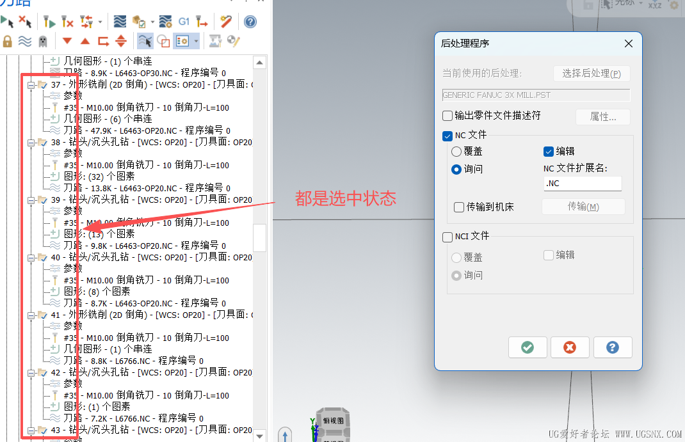Click the High feed tool-arrow icon
Screen dimensions: 685x442
click(x=202, y=21)
